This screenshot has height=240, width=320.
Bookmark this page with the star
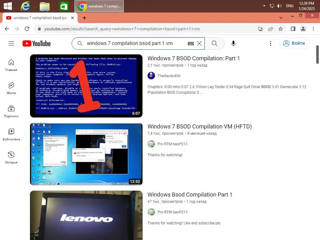click(281, 29)
